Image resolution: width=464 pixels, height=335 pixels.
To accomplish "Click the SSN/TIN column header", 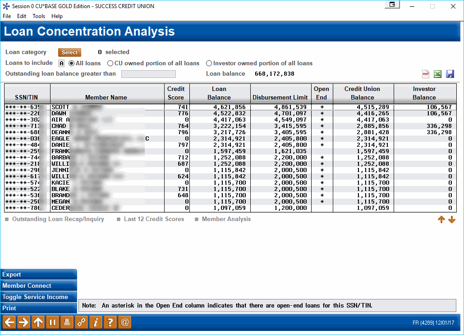I will [27, 94].
